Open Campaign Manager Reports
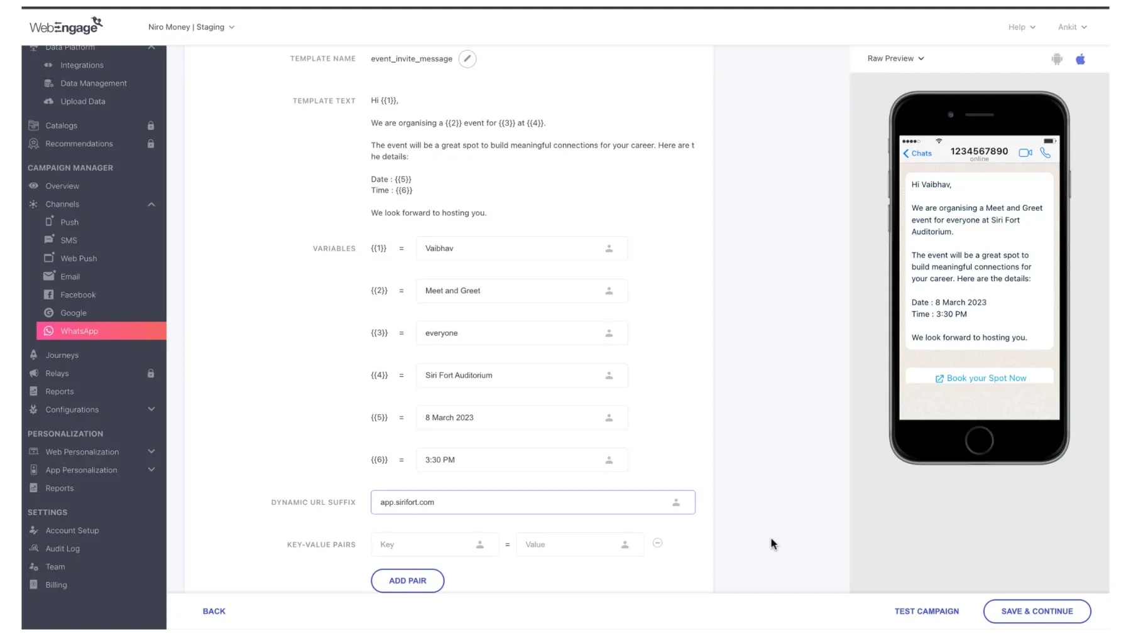Image resolution: width=1131 pixels, height=636 pixels. [x=59, y=392]
